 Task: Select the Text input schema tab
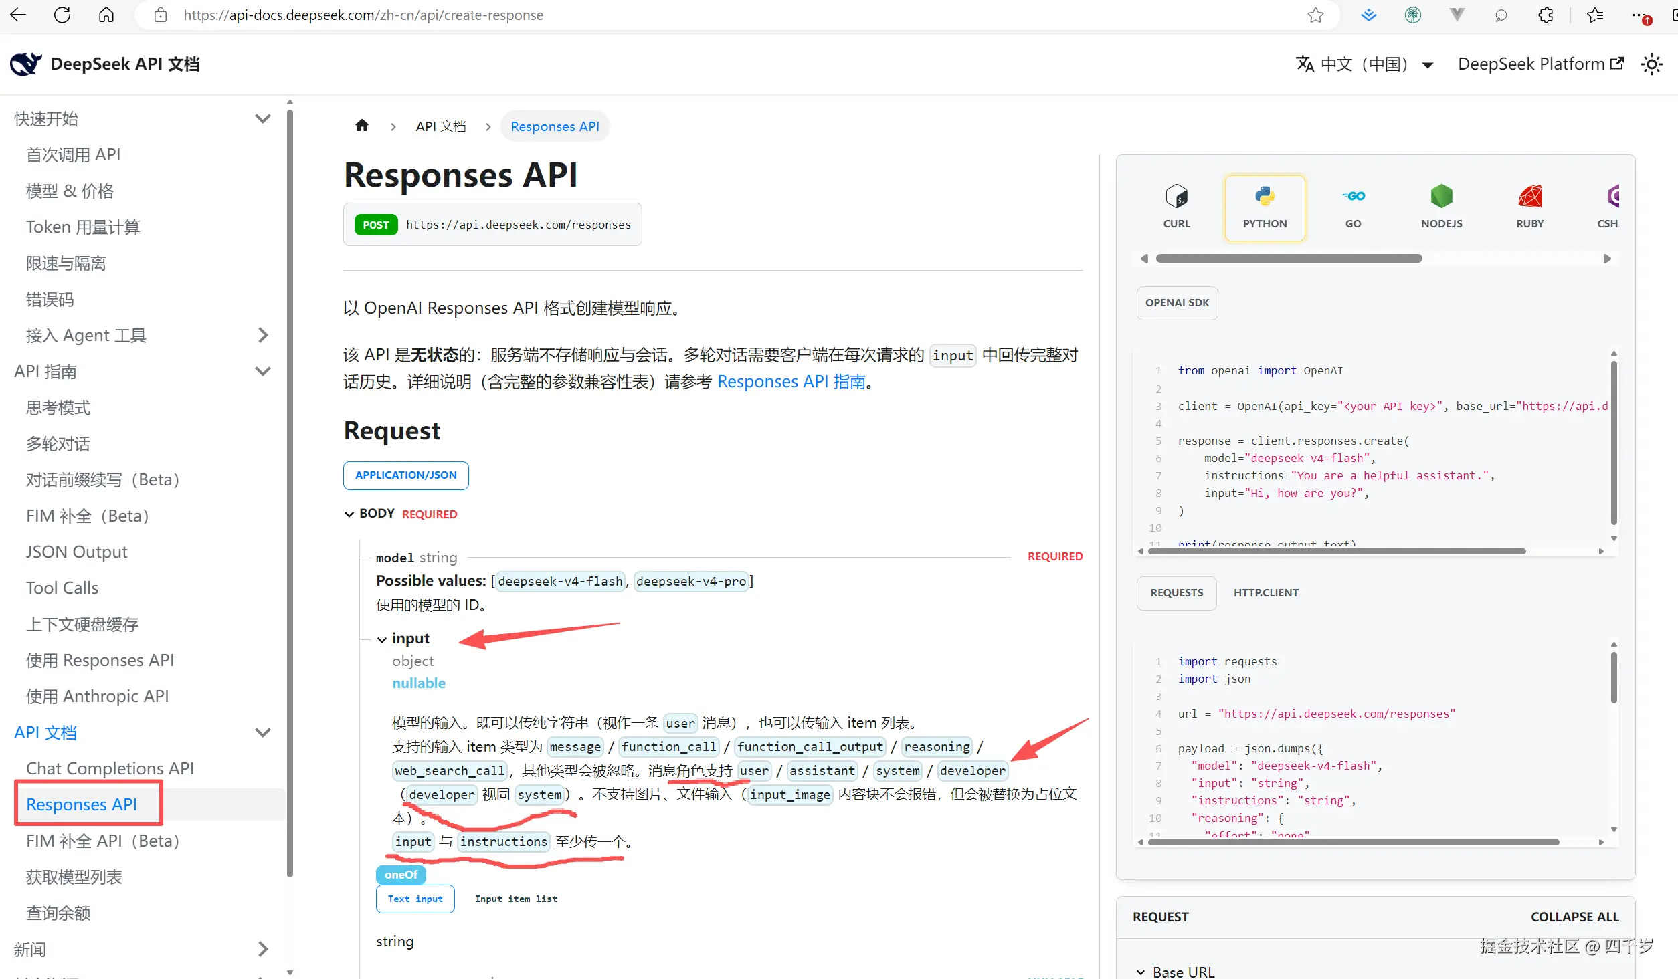[415, 899]
